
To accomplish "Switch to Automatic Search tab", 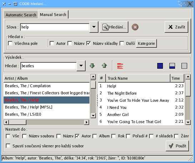I will pyautogui.click(x=21, y=15).
